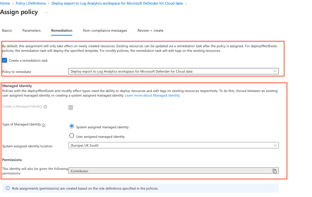The image size is (312, 197).
Task: Show info tooltip for Create a Managed Identity
Action: (x=45, y=107)
